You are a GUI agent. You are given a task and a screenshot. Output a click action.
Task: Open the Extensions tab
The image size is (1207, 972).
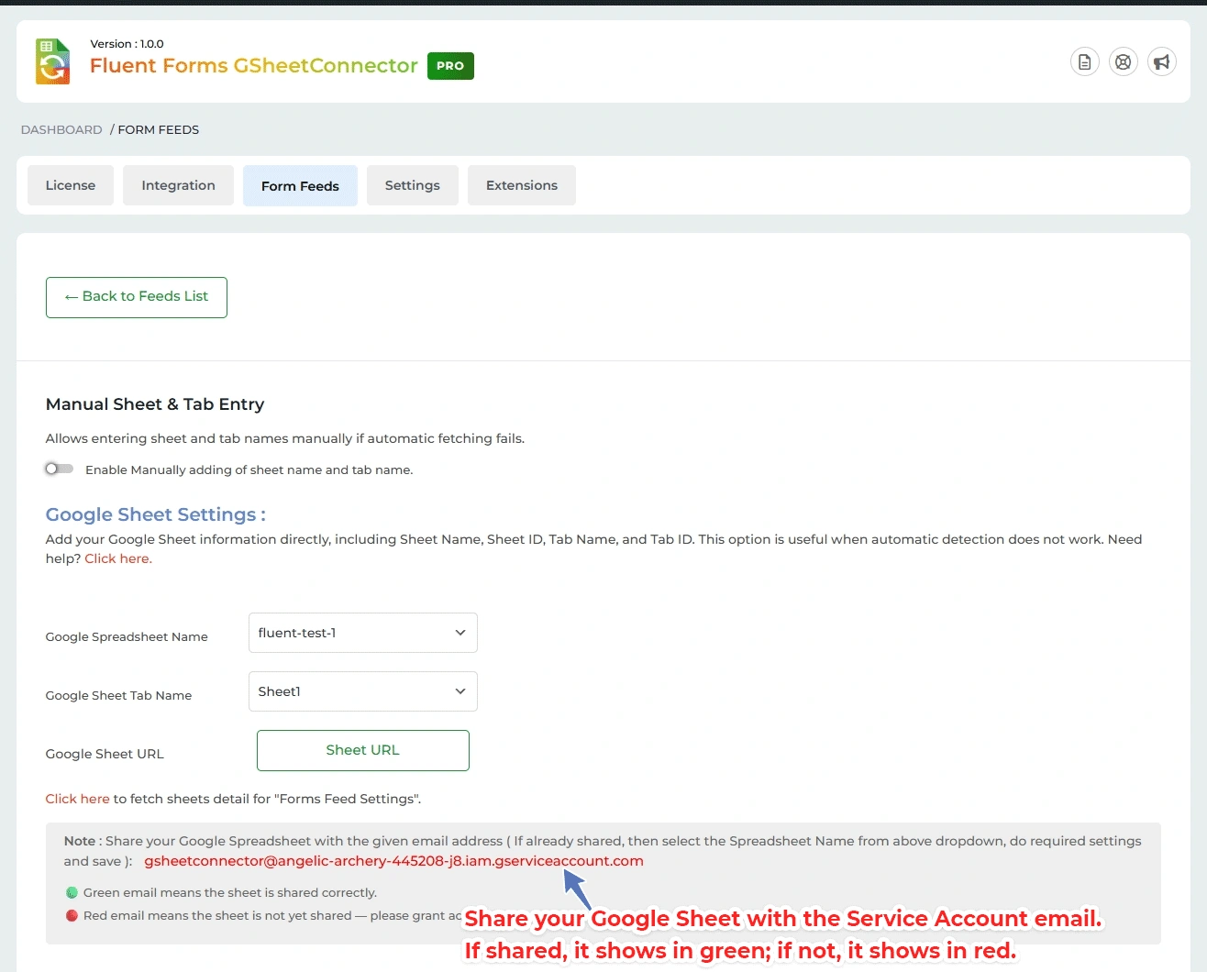521,185
